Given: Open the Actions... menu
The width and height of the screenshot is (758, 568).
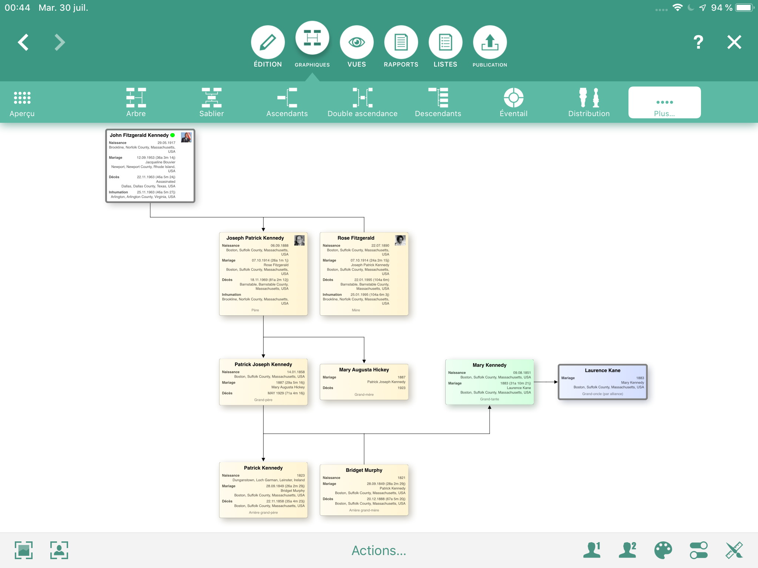Looking at the screenshot, I should (x=379, y=550).
